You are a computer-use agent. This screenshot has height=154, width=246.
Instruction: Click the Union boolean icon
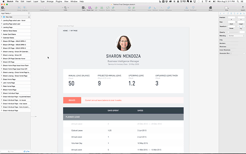click(149, 8)
